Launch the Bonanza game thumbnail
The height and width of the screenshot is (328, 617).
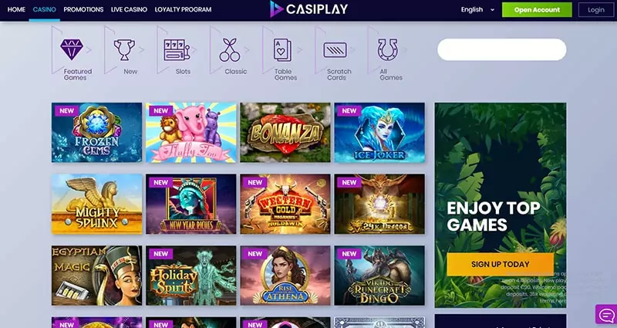[285, 133]
